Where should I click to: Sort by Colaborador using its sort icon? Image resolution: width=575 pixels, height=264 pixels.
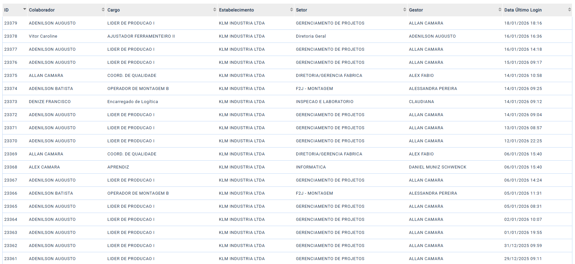click(103, 10)
